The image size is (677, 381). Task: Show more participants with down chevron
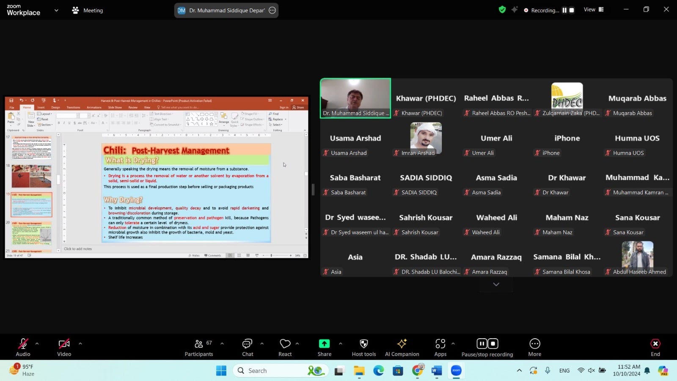[x=496, y=284]
